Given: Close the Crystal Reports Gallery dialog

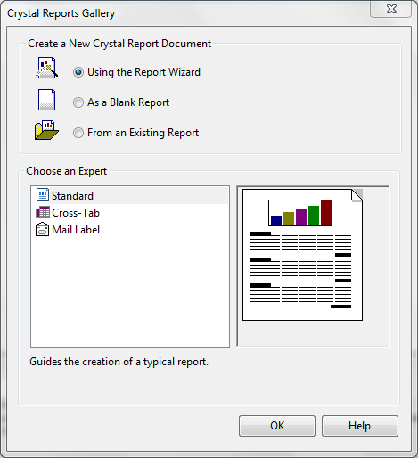Looking at the screenshot, I should (x=391, y=9).
